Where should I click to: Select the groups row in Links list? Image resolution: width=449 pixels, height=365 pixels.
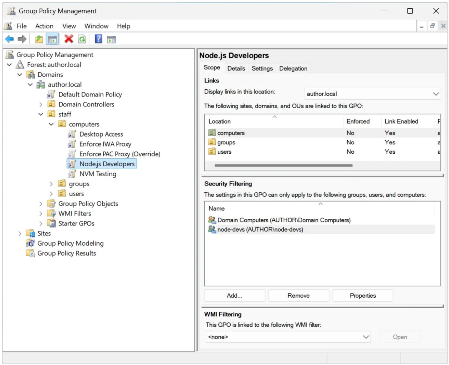[322, 142]
